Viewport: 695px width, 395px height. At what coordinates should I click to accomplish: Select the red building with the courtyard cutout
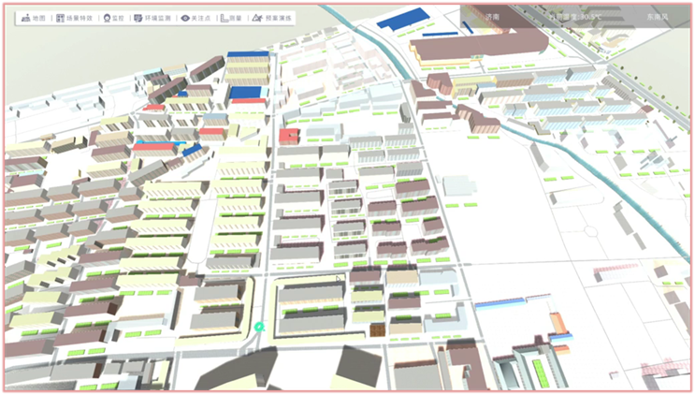(289, 137)
